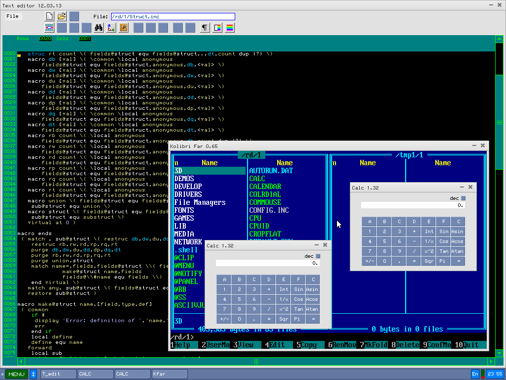
Task: Click the rainbow syntax highlighting icon
Action: (230, 28)
